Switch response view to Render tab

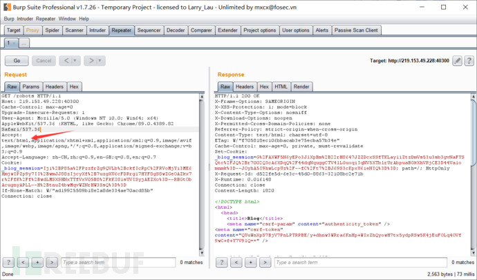[301, 86]
